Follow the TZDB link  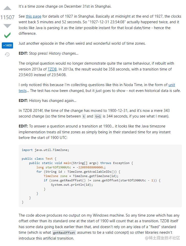52,69
